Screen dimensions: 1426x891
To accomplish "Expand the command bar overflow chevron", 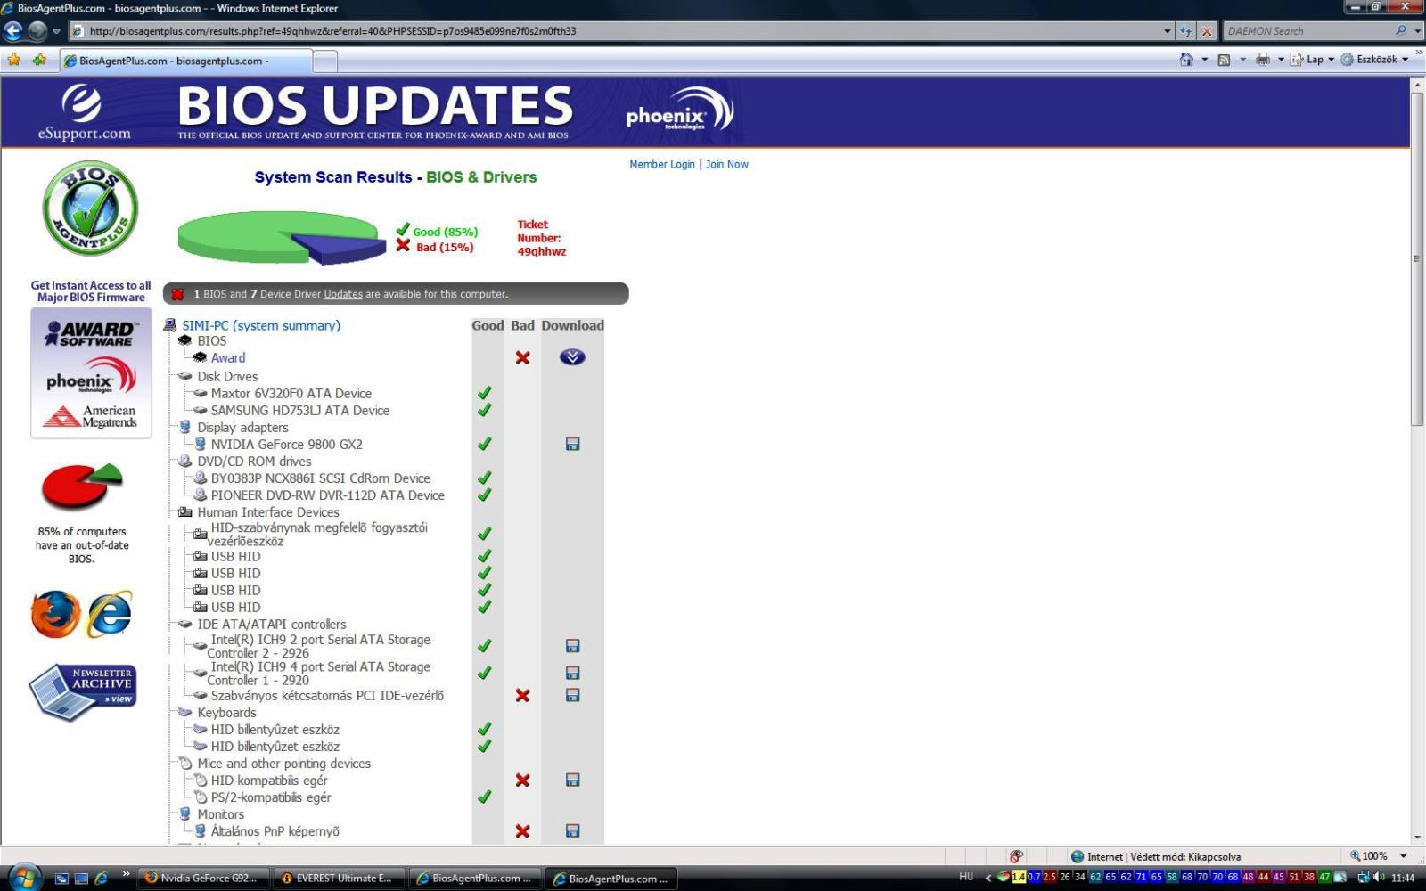I will 1418,53.
